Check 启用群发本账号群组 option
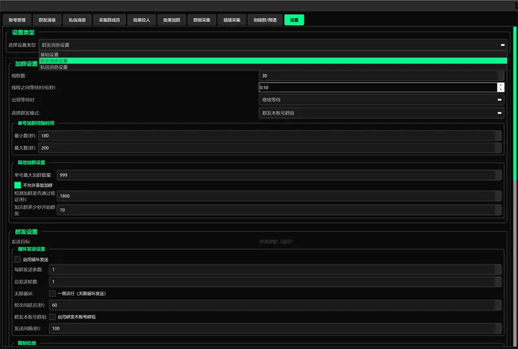Screen dimensions: 518x349 [52, 317]
